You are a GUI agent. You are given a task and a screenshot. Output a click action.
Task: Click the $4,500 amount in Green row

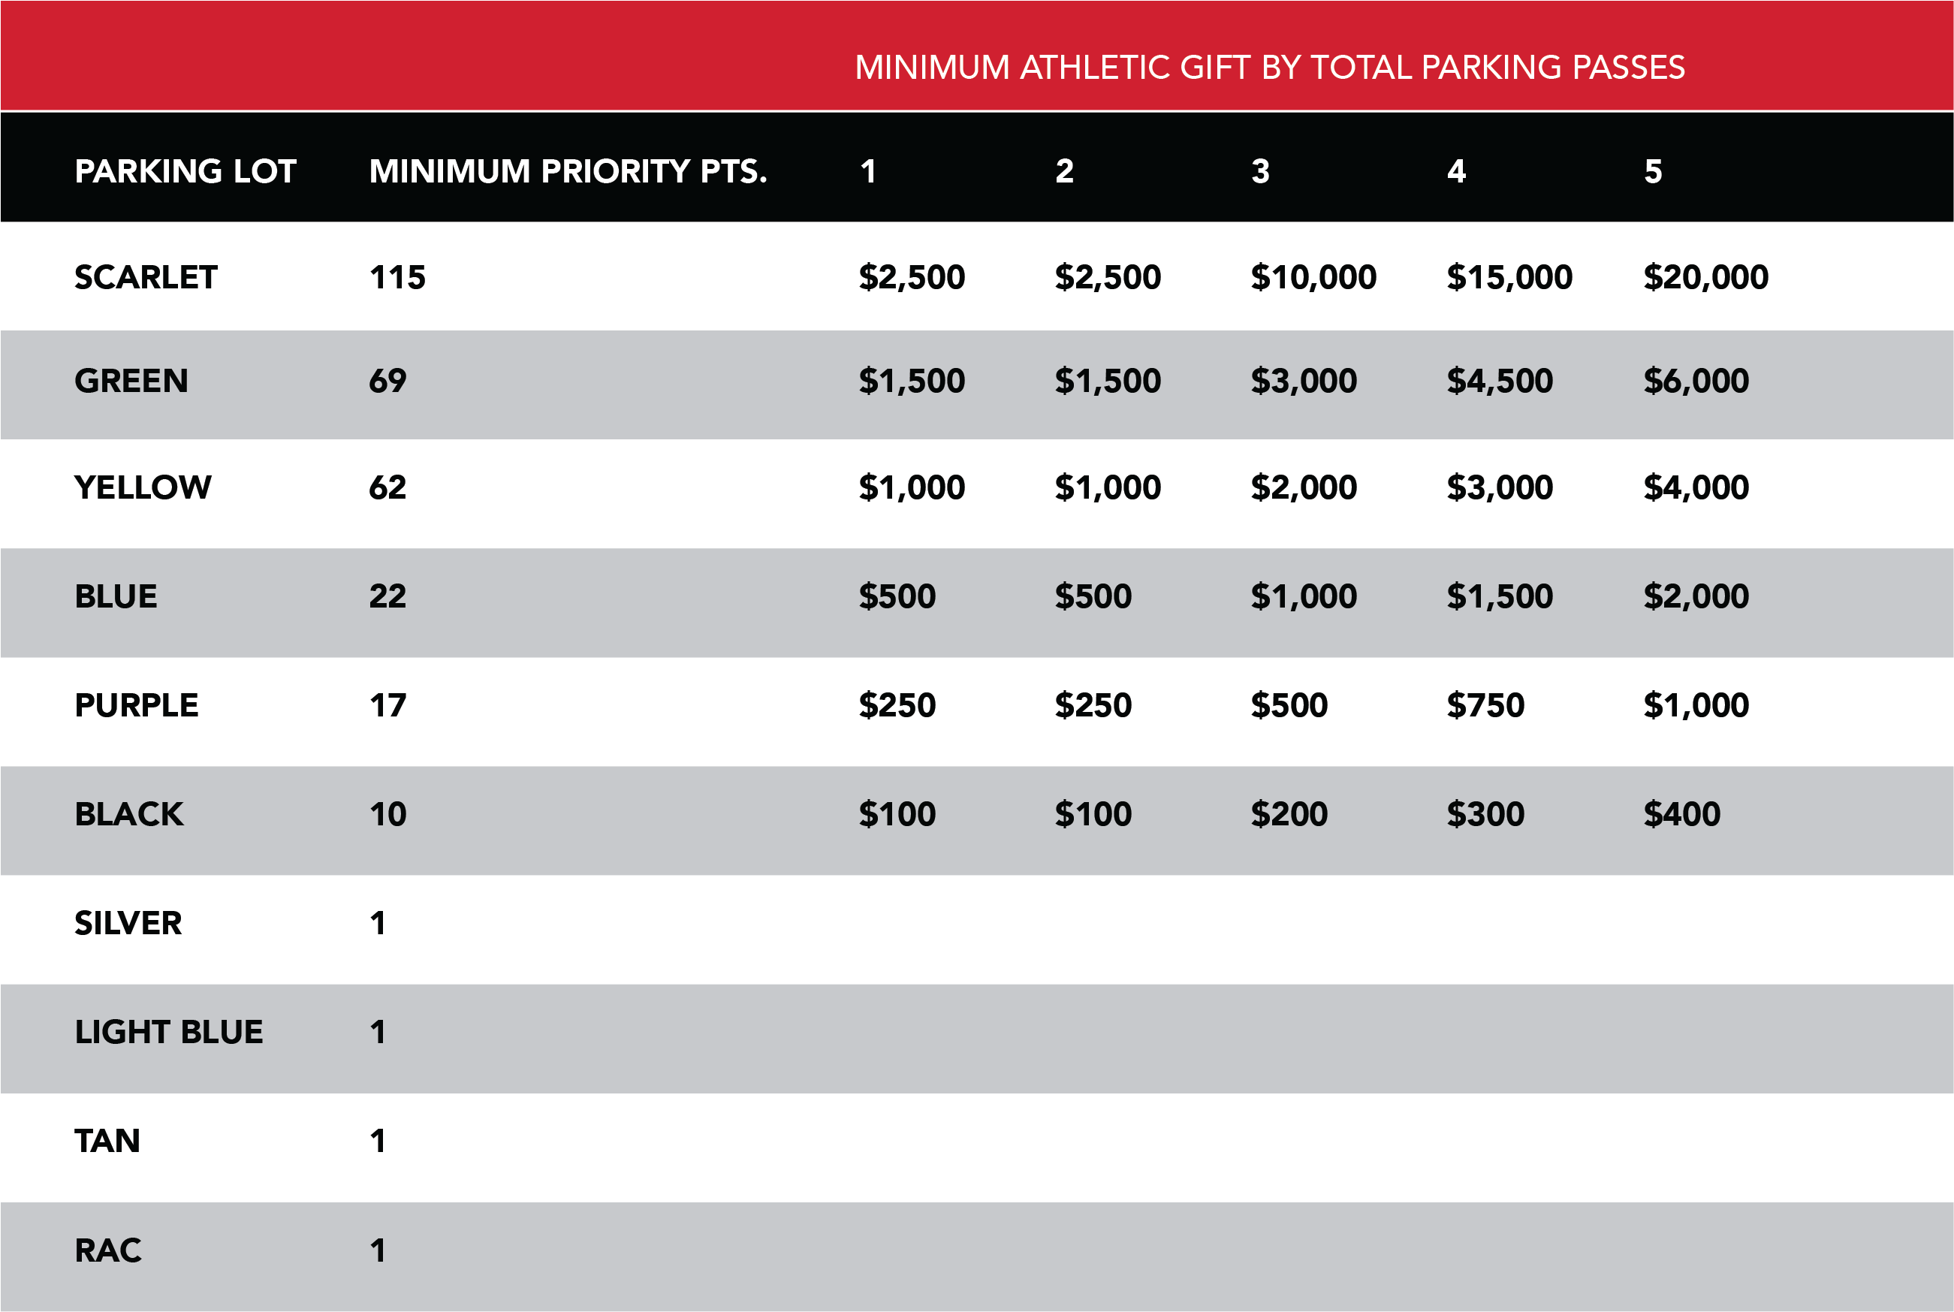coord(1499,381)
